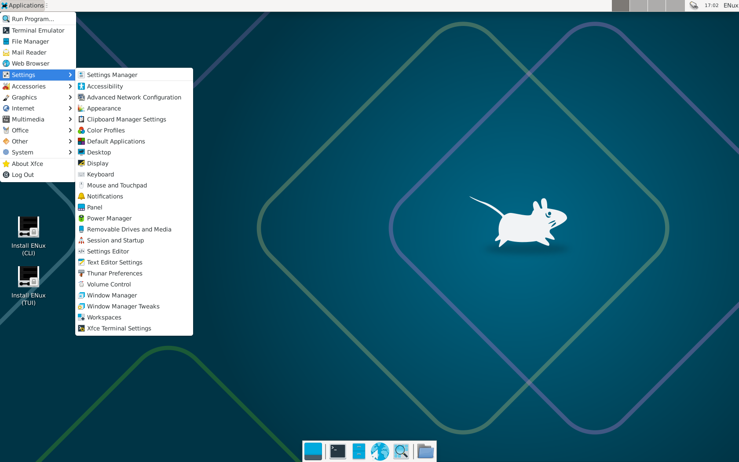Select Keyboard in the Settings submenu
Screen dimensions: 739x462
tap(134, 174)
